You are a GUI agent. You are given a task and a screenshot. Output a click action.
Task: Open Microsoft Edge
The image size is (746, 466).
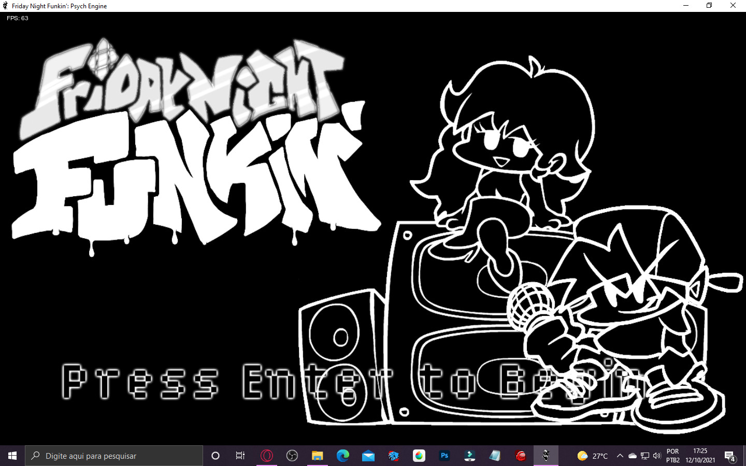pyautogui.click(x=343, y=456)
